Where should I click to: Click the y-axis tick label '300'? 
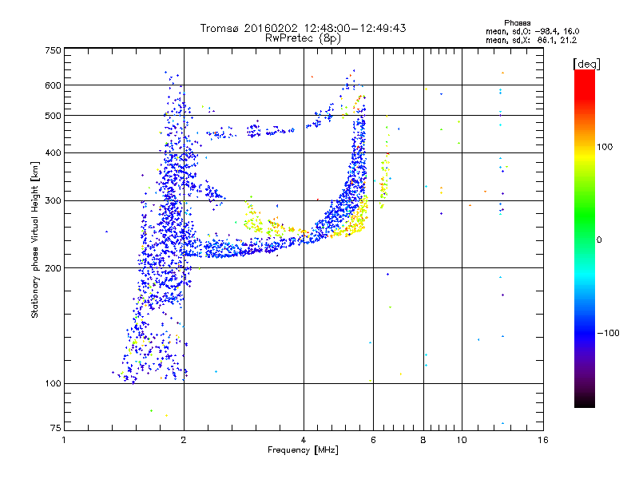(x=53, y=201)
